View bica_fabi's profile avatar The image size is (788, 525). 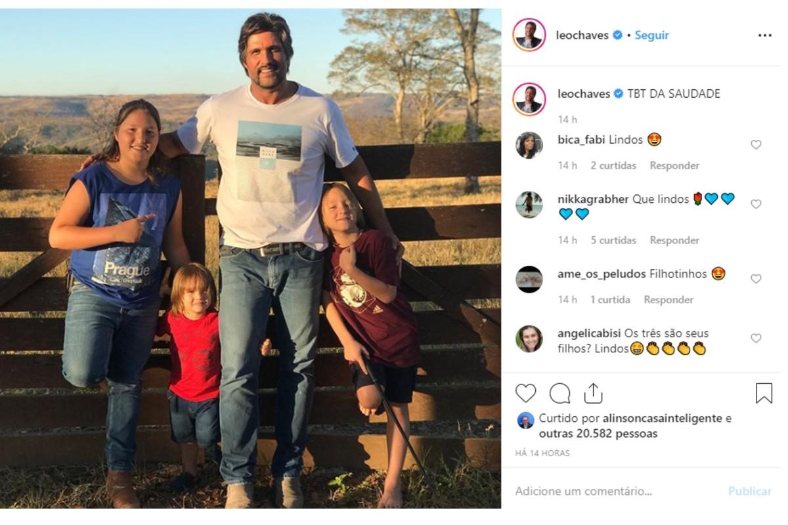529,145
